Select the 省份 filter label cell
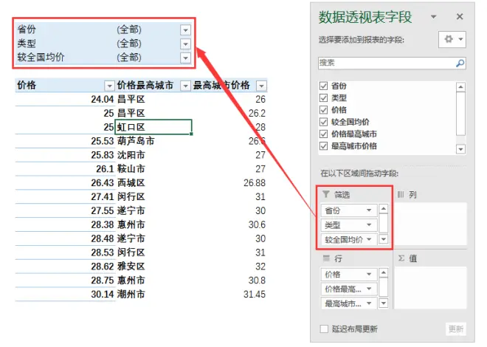The width and height of the screenshot is (487, 347). pyautogui.click(x=65, y=30)
